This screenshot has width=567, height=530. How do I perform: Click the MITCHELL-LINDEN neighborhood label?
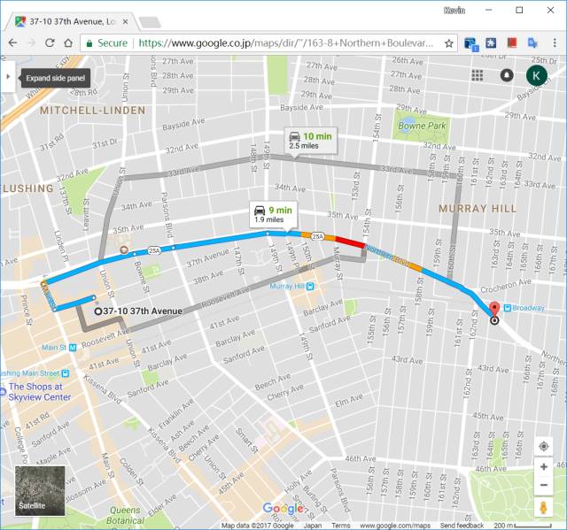(92, 110)
